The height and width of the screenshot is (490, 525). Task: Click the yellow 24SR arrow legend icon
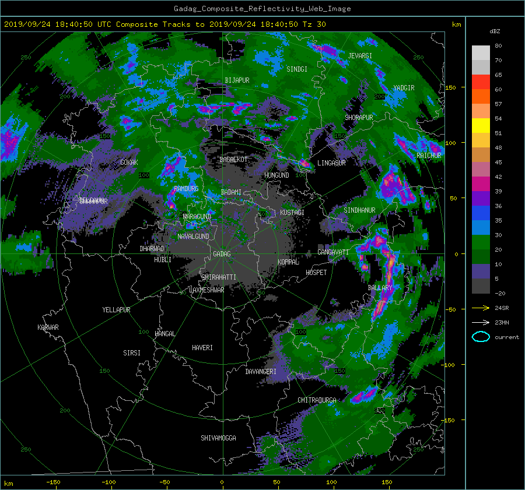click(x=481, y=308)
